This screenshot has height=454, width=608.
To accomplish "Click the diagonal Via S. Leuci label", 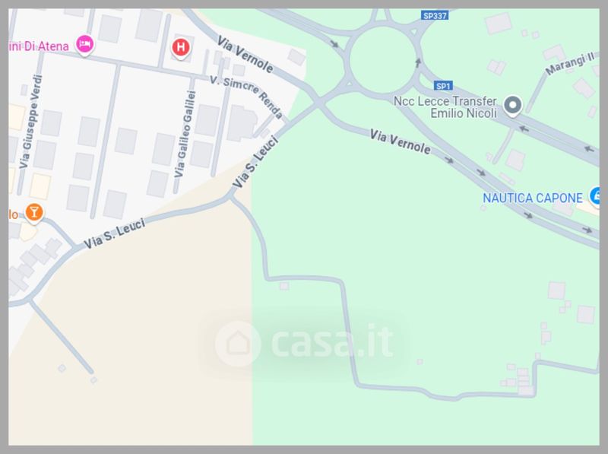I will pyautogui.click(x=255, y=162).
